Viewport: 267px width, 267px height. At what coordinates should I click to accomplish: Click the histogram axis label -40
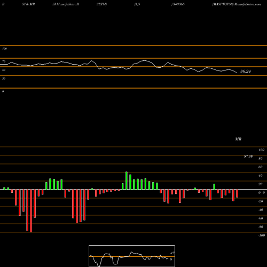[261, 210]
